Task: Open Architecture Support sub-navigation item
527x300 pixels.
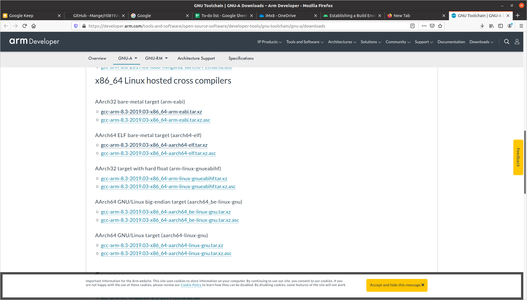Action: (x=196, y=58)
